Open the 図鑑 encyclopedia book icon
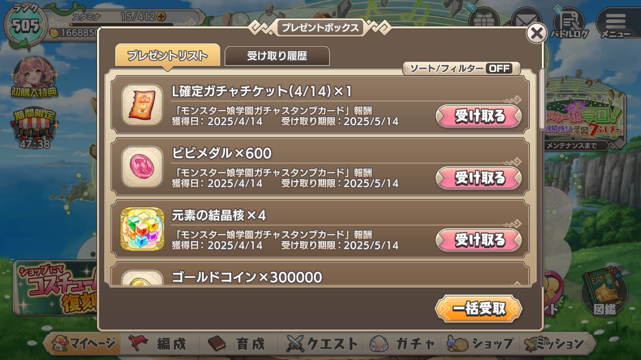641x360 pixels. [605, 294]
